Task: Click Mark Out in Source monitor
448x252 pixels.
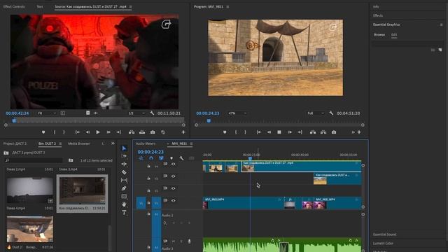Action: click(64, 132)
